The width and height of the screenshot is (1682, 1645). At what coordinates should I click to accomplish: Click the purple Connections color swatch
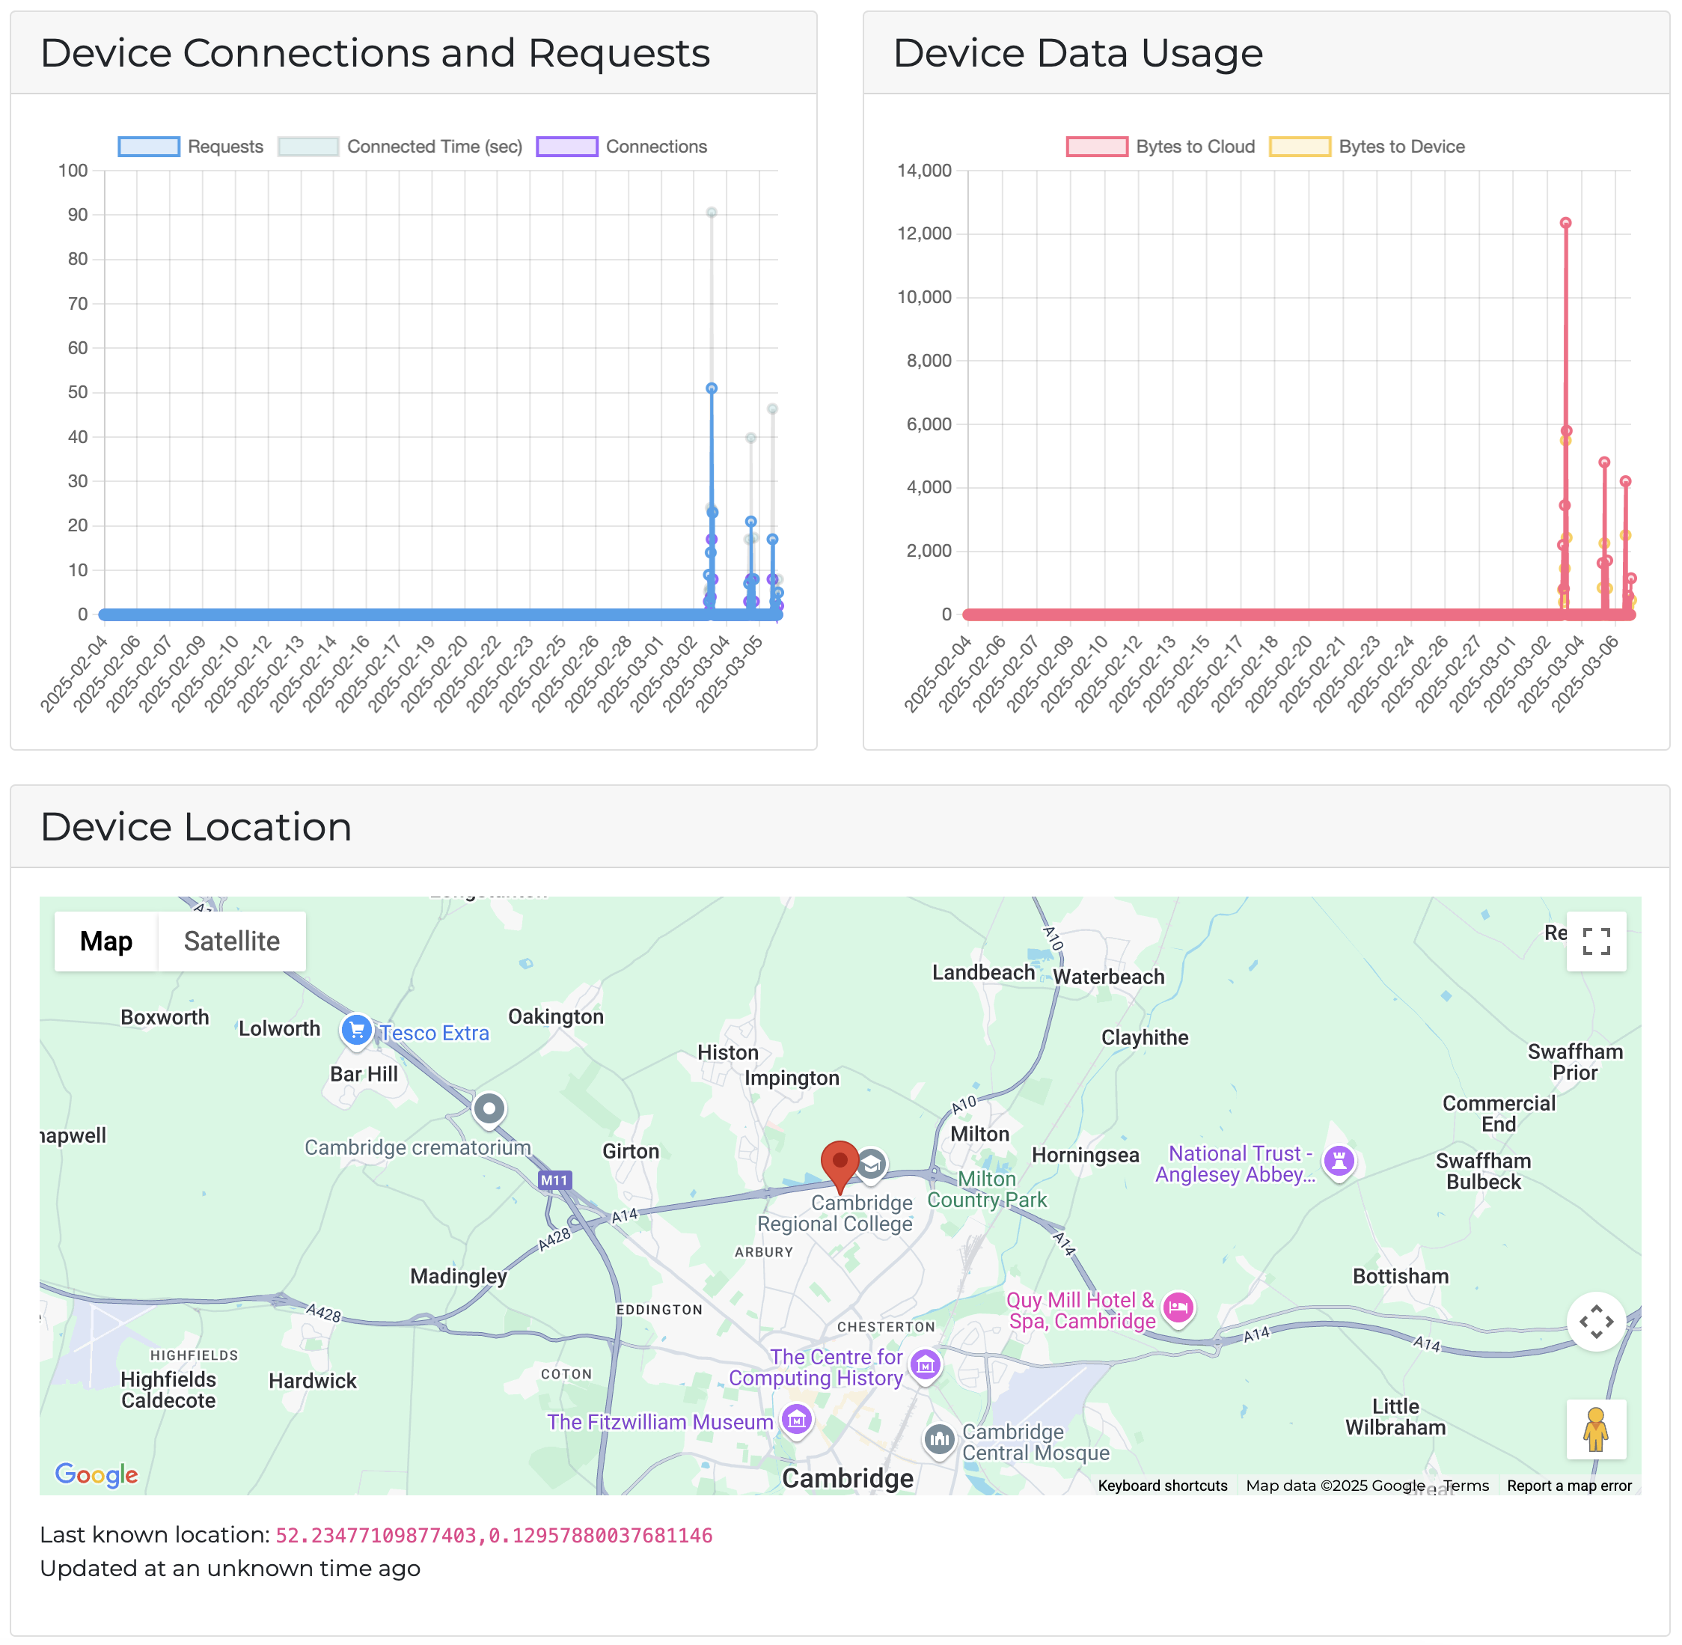pyautogui.click(x=566, y=147)
